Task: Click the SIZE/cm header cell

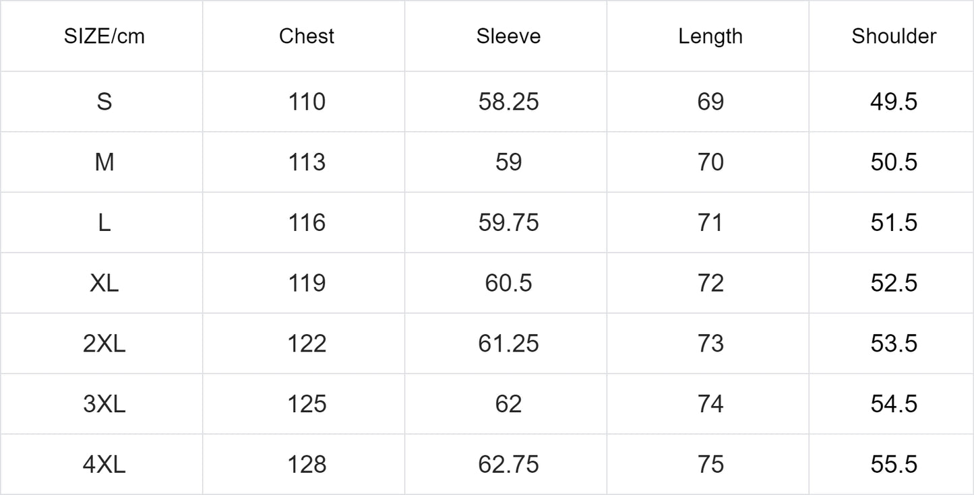Action: [104, 36]
